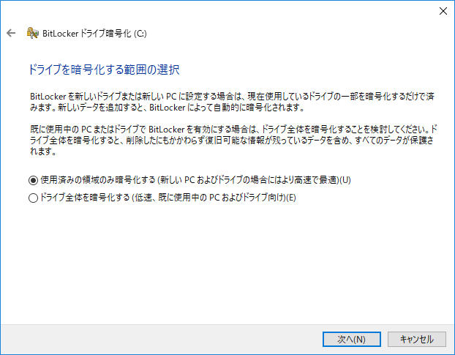The width and height of the screenshot is (455, 355).
Task: Close the BitLocker drive encryption window
Action: click(442, 10)
